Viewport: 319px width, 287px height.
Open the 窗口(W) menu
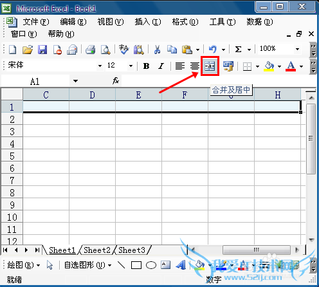click(x=24, y=34)
